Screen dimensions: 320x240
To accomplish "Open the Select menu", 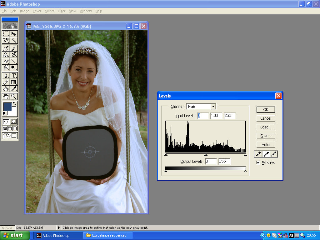I will coord(50,11).
